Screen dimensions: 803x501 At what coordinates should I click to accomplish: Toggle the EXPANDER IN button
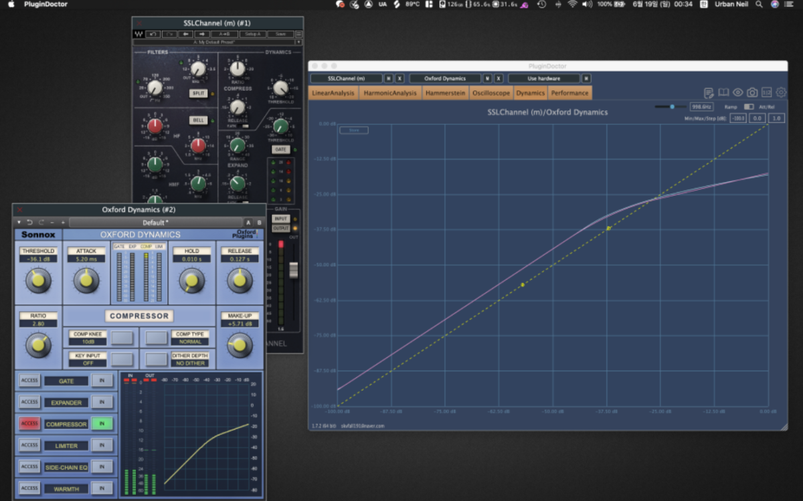click(x=102, y=402)
